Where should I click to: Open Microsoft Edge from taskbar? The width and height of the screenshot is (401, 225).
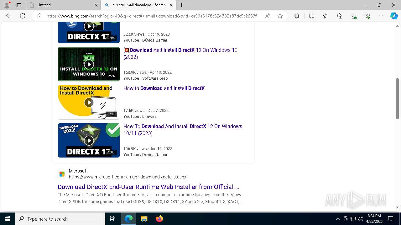coord(129,219)
